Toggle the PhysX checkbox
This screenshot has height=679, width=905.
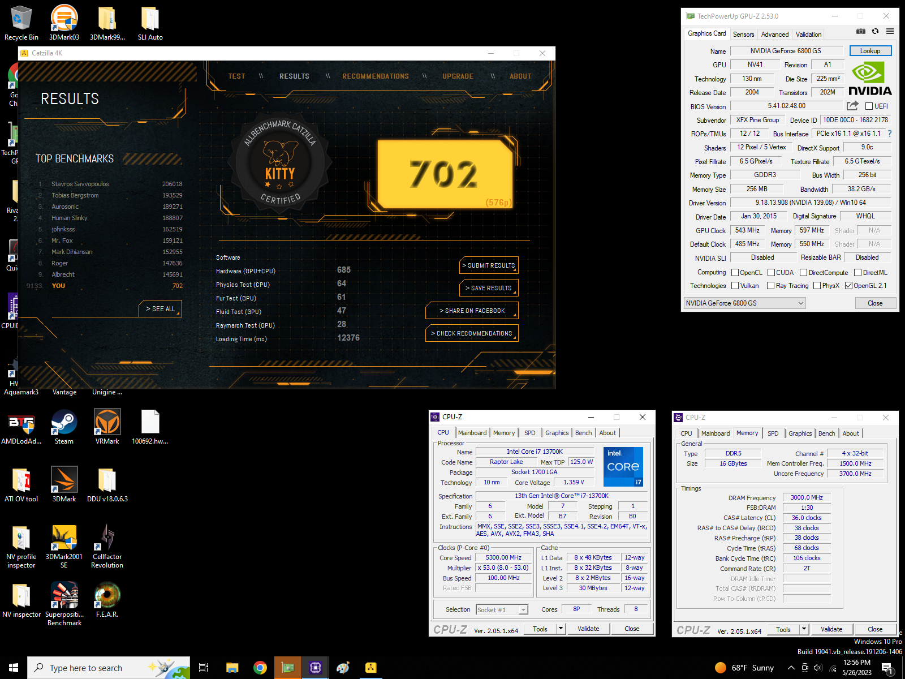817,286
